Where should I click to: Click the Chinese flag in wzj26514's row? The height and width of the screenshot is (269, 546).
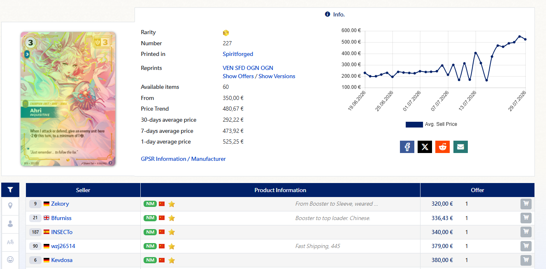tap(162, 246)
